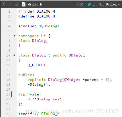Click the //private: comment
The width and height of the screenshot is (122, 117).
tap(30, 94)
